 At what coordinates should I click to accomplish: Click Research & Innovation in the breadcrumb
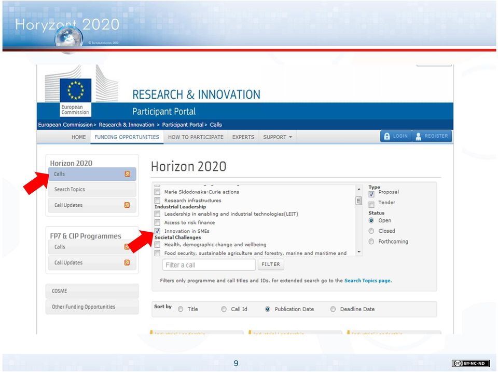(127, 125)
